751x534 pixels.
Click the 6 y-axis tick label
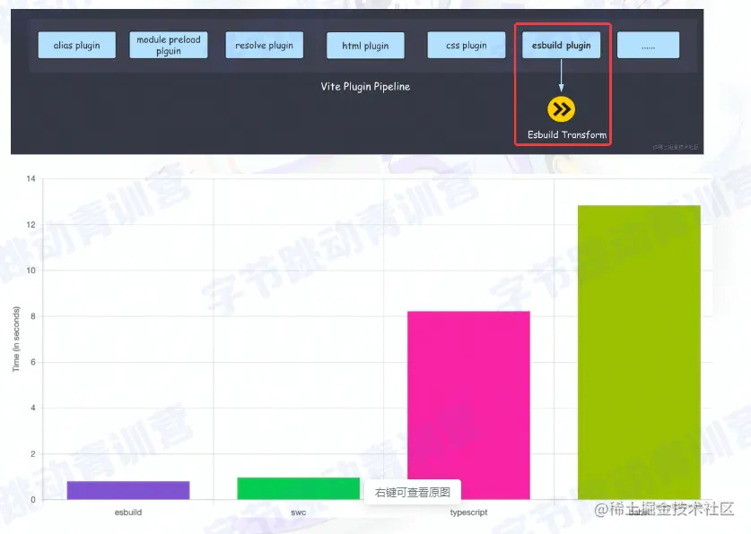click(33, 362)
